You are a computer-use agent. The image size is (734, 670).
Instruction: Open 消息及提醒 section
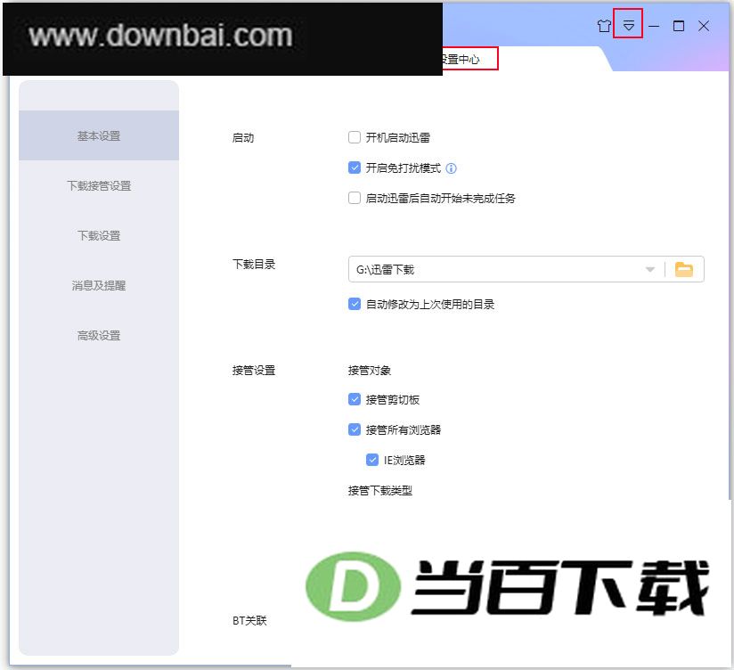[x=99, y=286]
